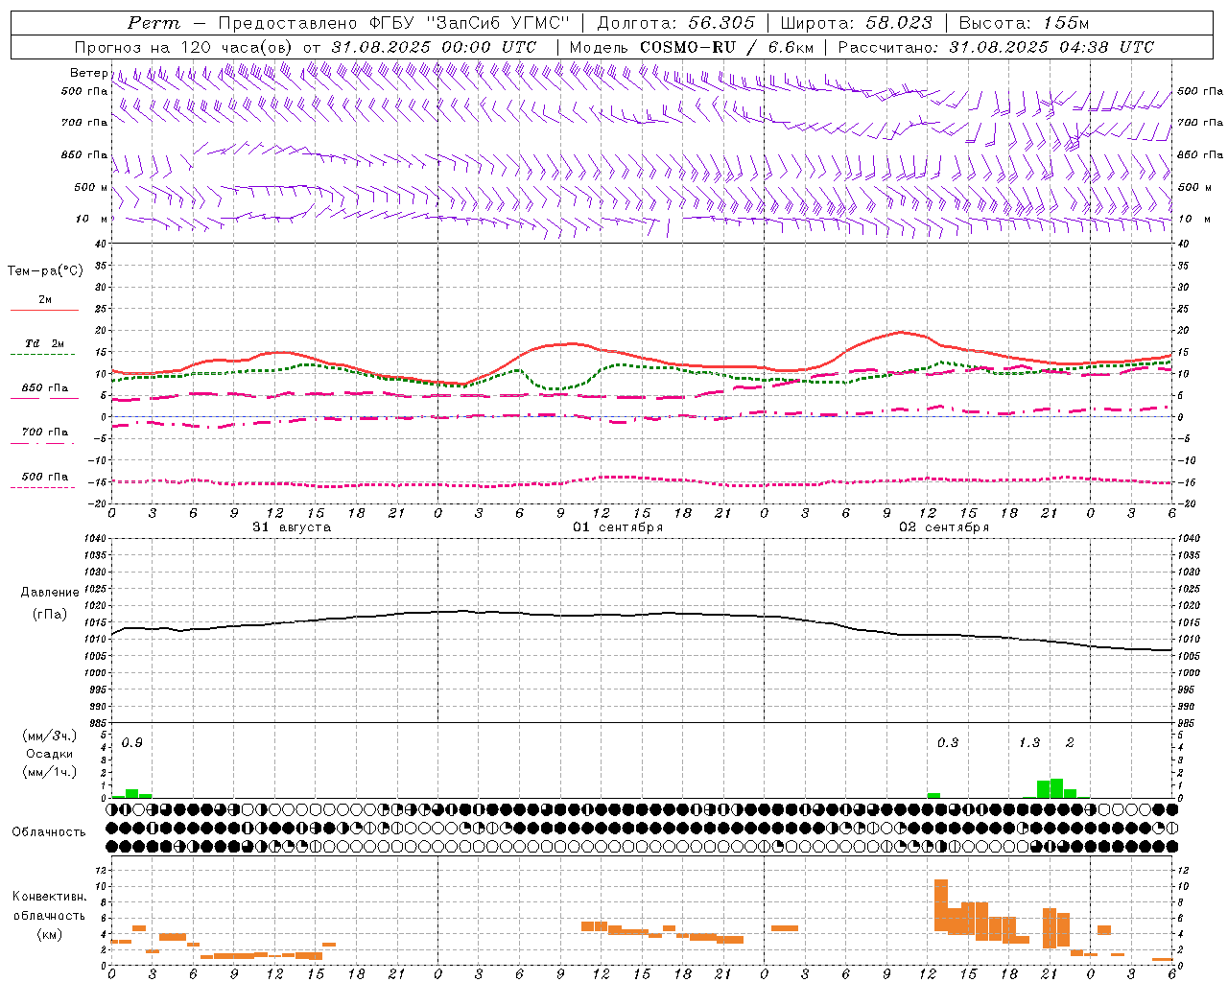The width and height of the screenshot is (1228, 982).
Task: Select the 0.9 three-hour precipitation total
Action: (x=132, y=743)
